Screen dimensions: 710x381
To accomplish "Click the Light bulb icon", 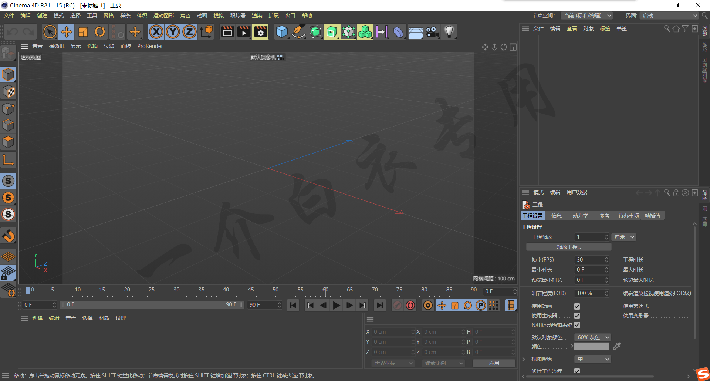I will coord(449,32).
